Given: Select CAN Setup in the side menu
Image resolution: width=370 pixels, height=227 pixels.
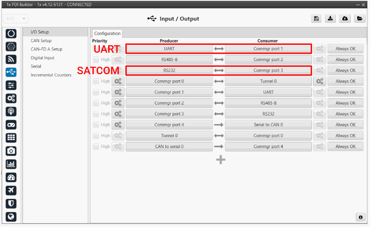Looking at the screenshot, I should tap(41, 41).
